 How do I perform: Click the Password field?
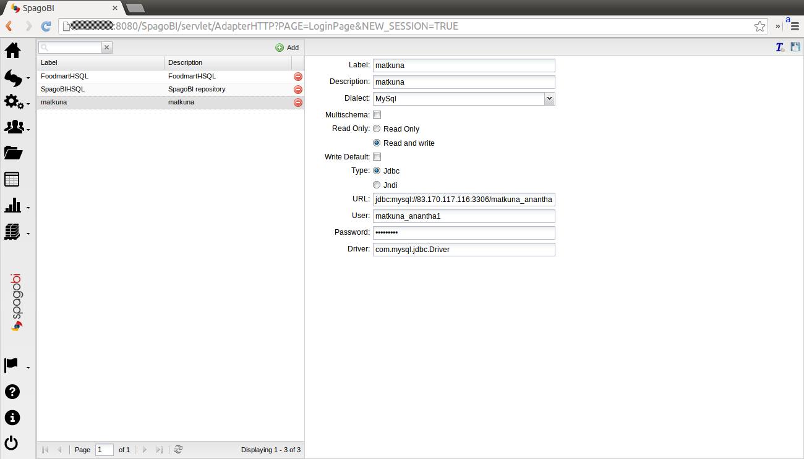tap(464, 233)
